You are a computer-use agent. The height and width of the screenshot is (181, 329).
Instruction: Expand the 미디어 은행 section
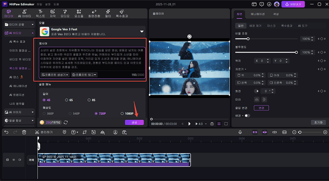click(x=19, y=25)
